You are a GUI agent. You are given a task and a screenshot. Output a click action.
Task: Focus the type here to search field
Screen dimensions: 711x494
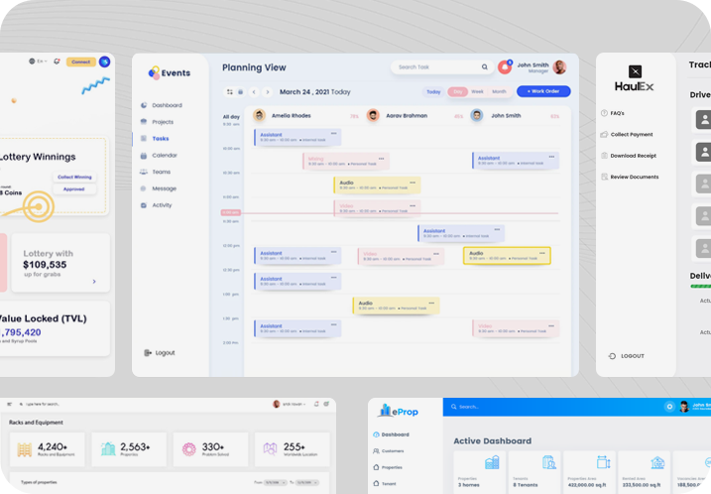40,404
